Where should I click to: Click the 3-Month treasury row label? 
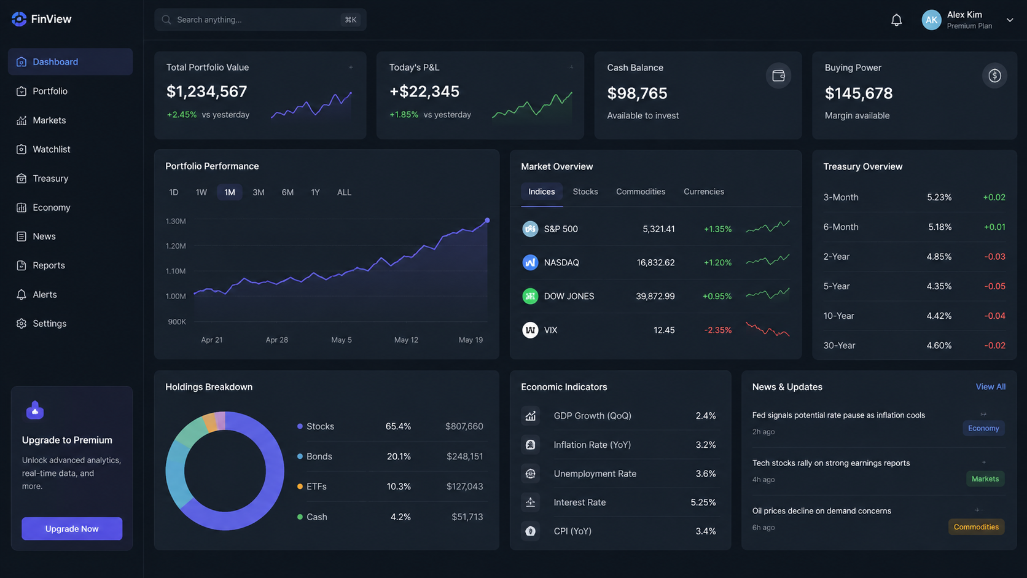[x=841, y=197]
